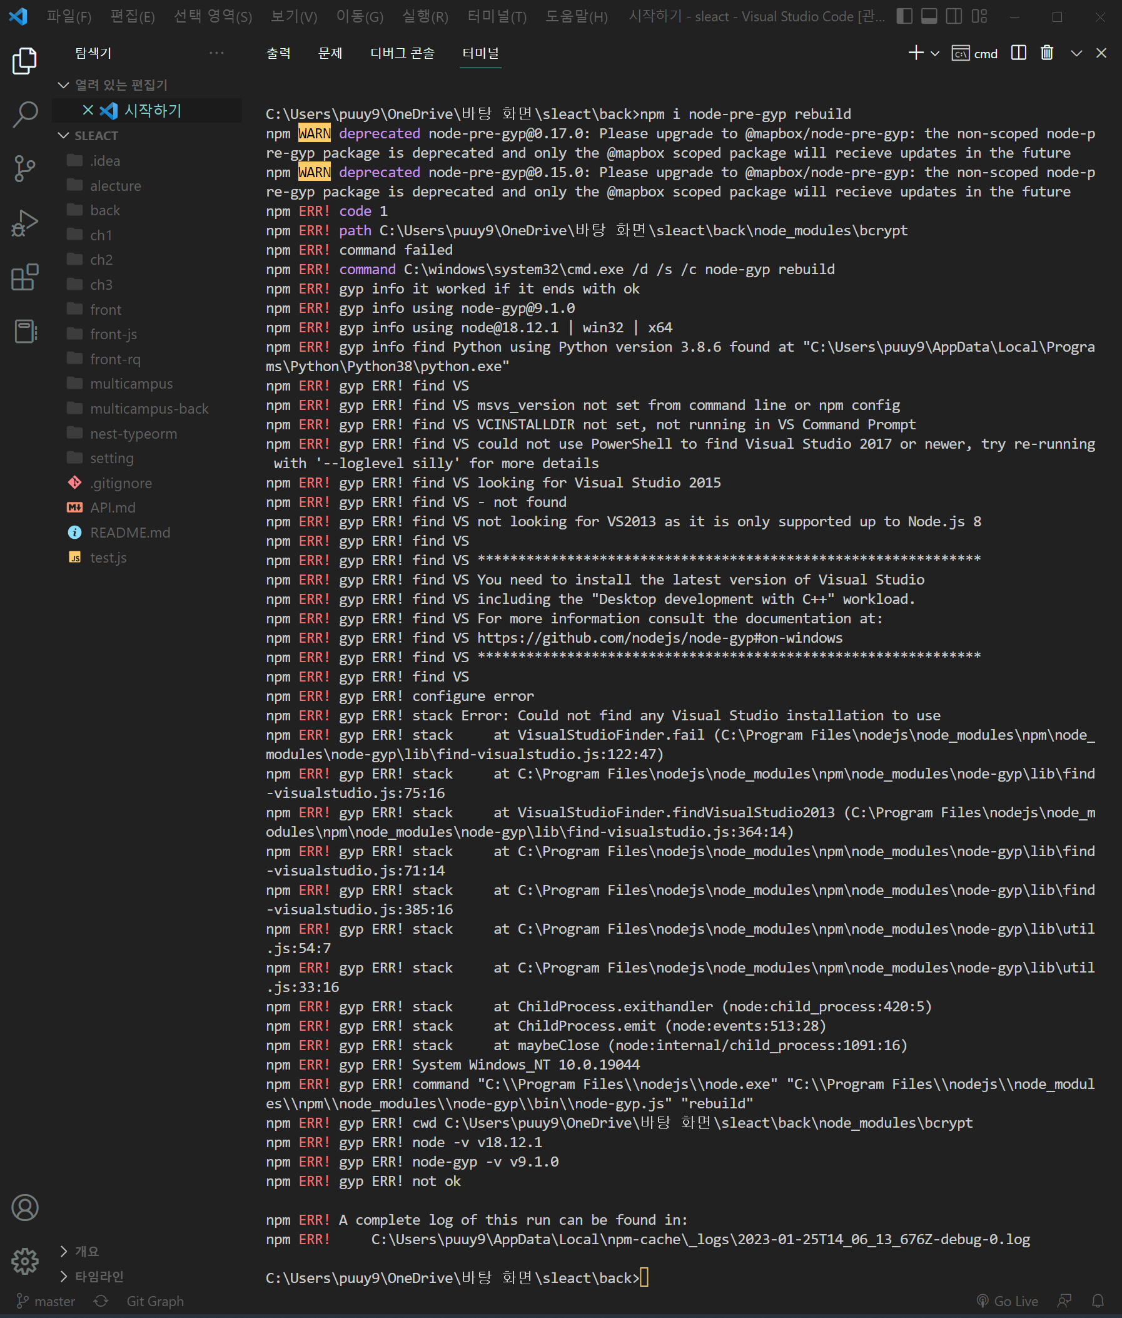Open the Manage gear icon
Viewport: 1122px width, 1318px height.
25,1261
